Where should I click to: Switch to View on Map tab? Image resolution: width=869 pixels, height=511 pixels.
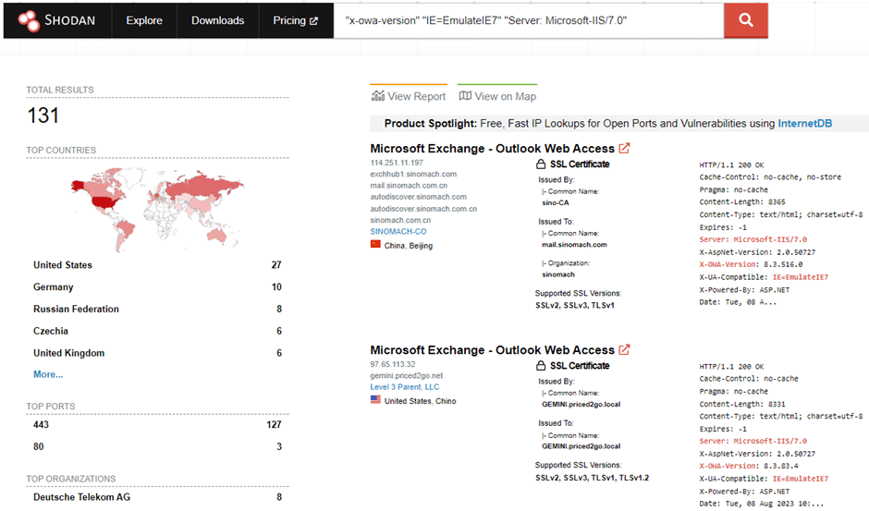(x=497, y=96)
